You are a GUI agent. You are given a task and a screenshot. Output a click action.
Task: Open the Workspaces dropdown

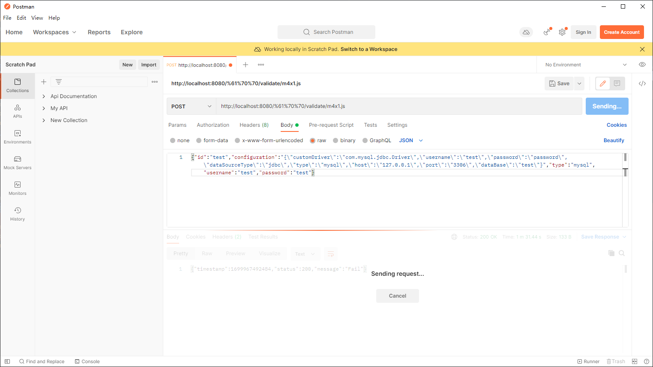[54, 32]
